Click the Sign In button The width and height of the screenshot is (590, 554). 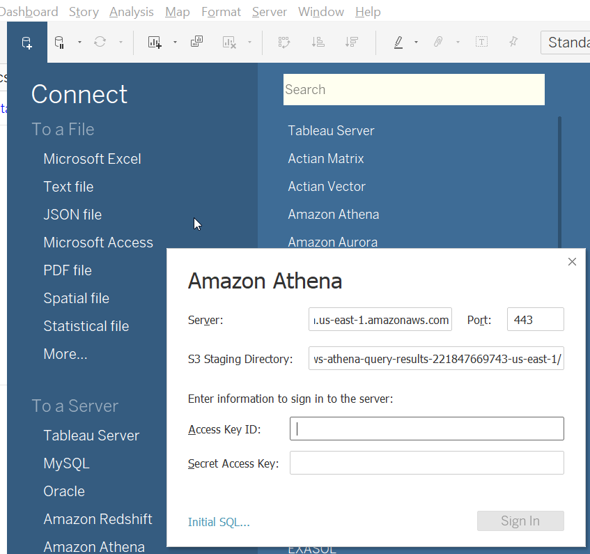(x=520, y=521)
